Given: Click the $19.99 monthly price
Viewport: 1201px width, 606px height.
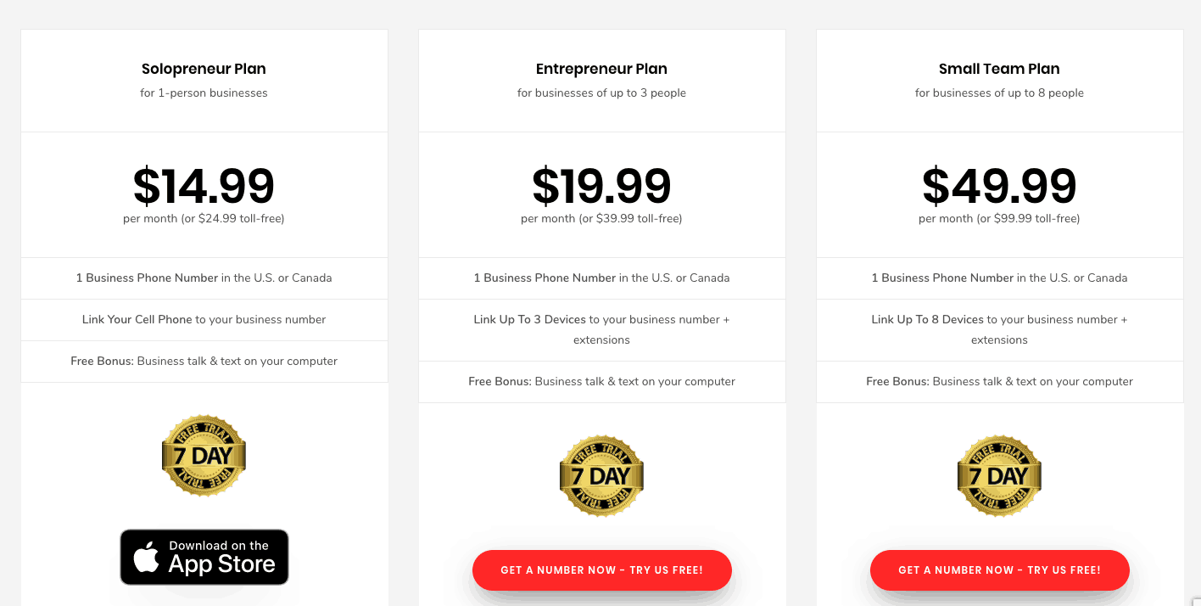Looking at the screenshot, I should click(x=601, y=187).
